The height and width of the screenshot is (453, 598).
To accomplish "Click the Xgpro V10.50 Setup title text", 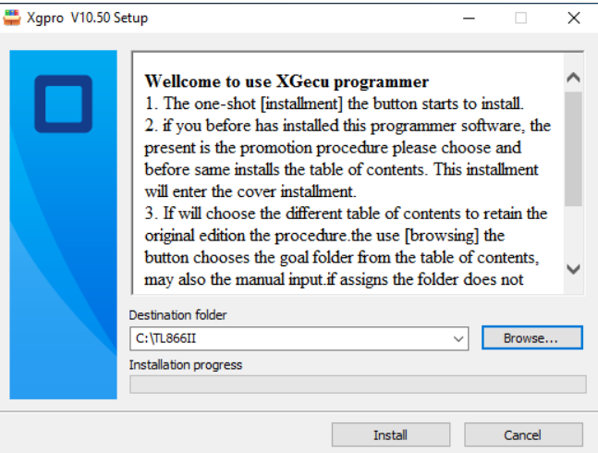I will point(87,18).
